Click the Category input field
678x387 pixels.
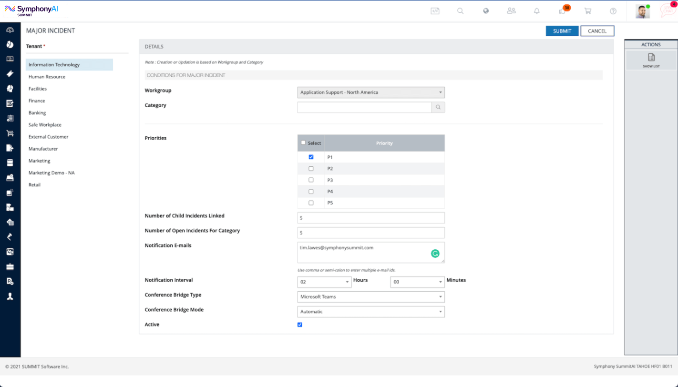click(x=365, y=107)
